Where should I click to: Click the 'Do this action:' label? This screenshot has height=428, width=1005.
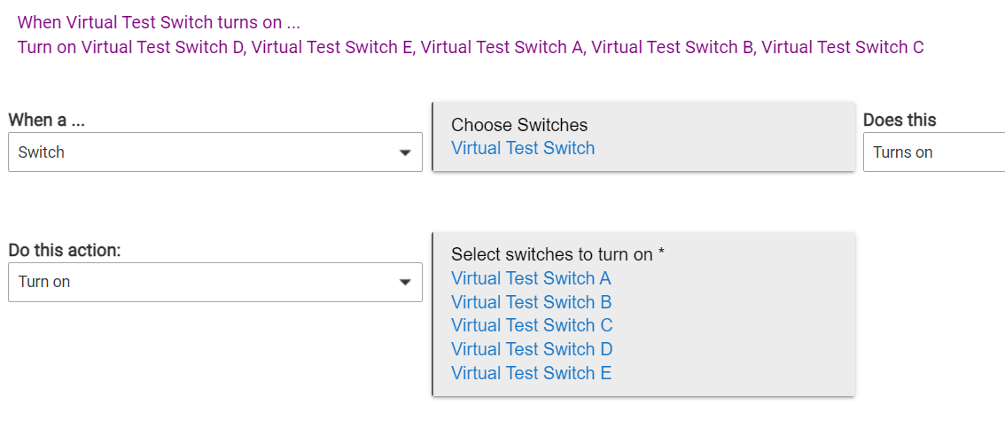point(65,251)
